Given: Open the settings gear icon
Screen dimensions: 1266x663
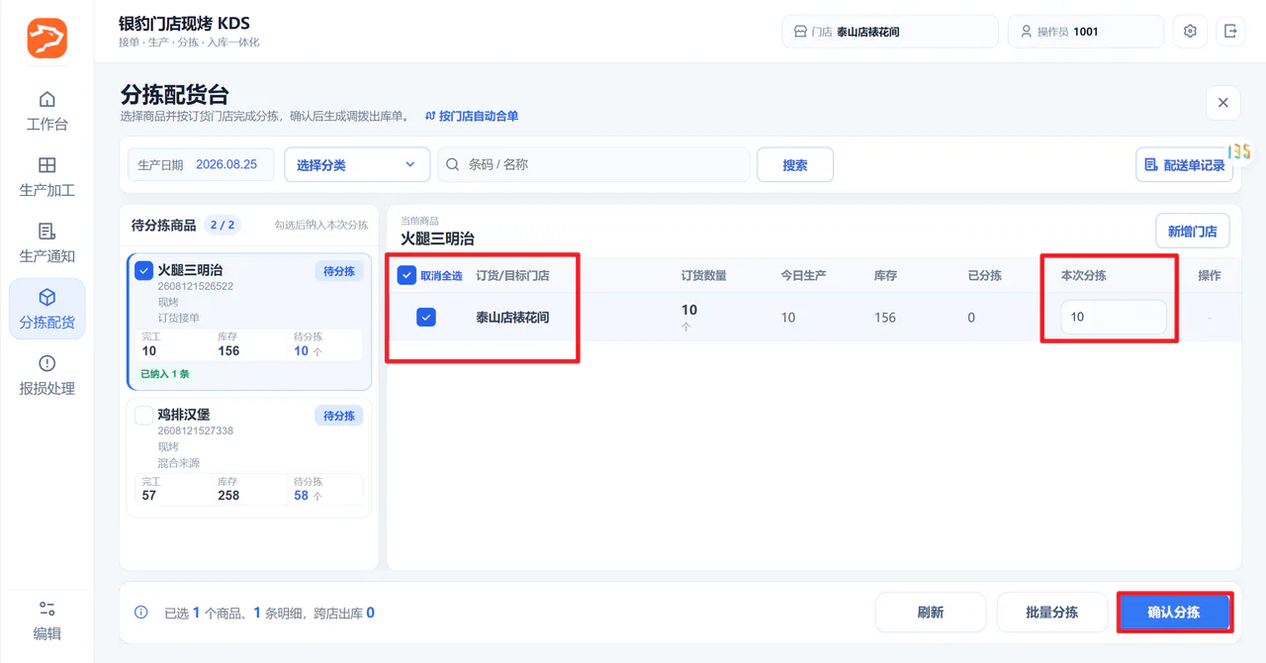Looking at the screenshot, I should pyautogui.click(x=1190, y=32).
